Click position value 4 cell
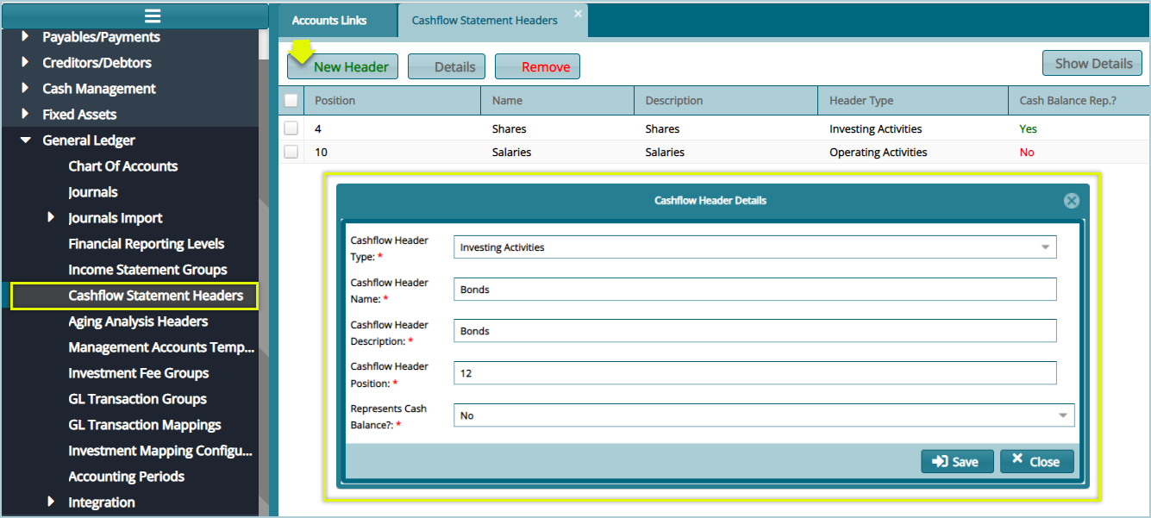 tap(318, 129)
